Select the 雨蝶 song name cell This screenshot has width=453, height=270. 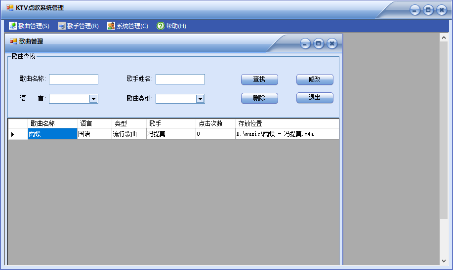[52, 134]
